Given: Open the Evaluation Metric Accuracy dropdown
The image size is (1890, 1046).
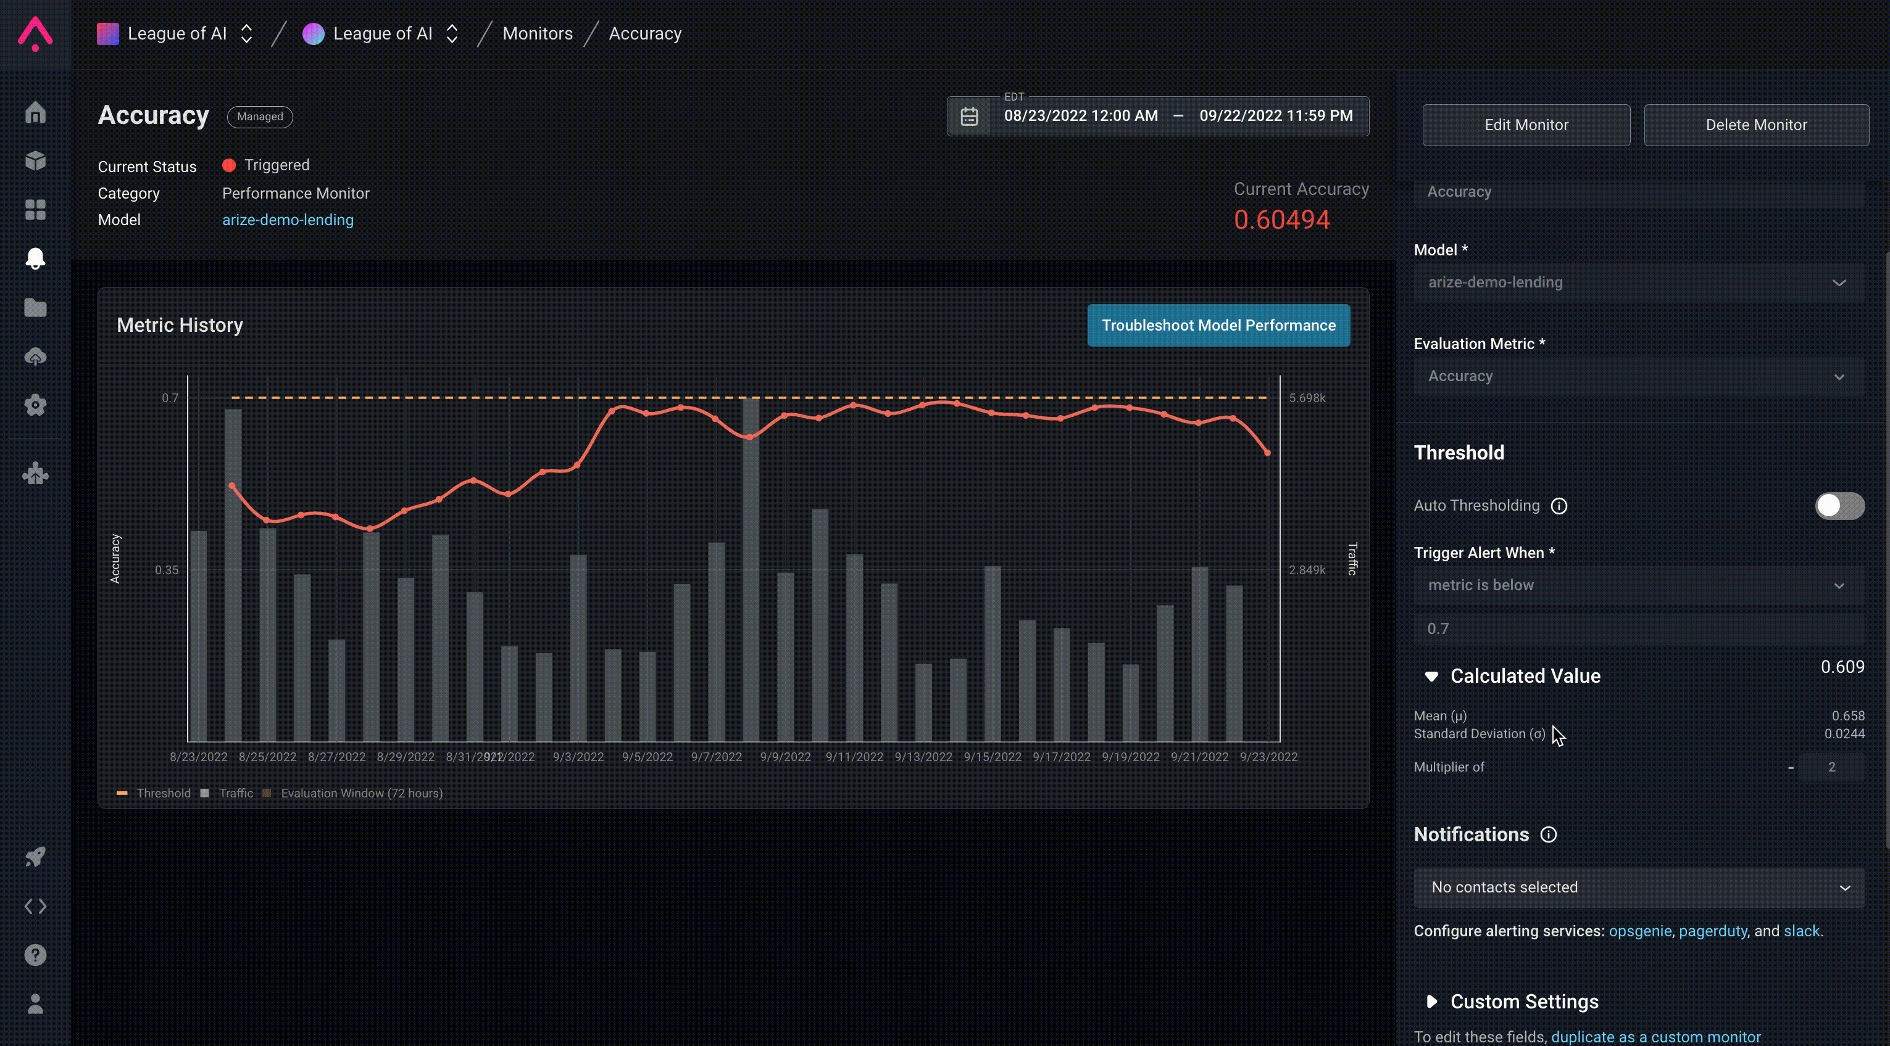Looking at the screenshot, I should point(1638,376).
